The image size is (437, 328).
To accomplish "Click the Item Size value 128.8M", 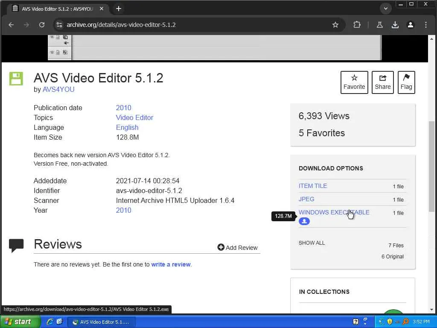I will 127,137.
